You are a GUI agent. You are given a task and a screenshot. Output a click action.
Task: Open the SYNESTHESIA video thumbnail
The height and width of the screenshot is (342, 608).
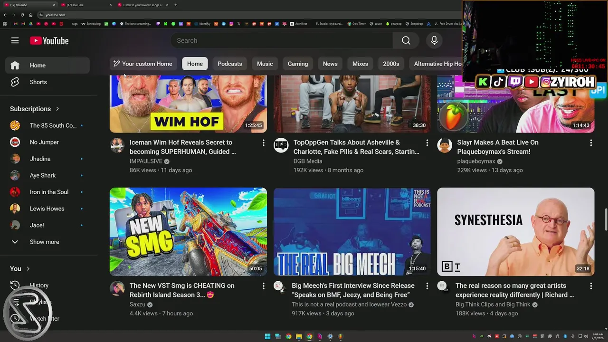(x=516, y=232)
